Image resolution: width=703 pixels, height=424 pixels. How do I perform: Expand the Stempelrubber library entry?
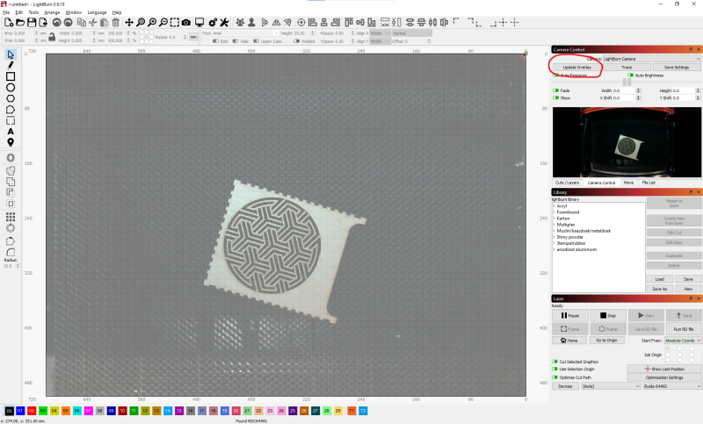(x=554, y=243)
